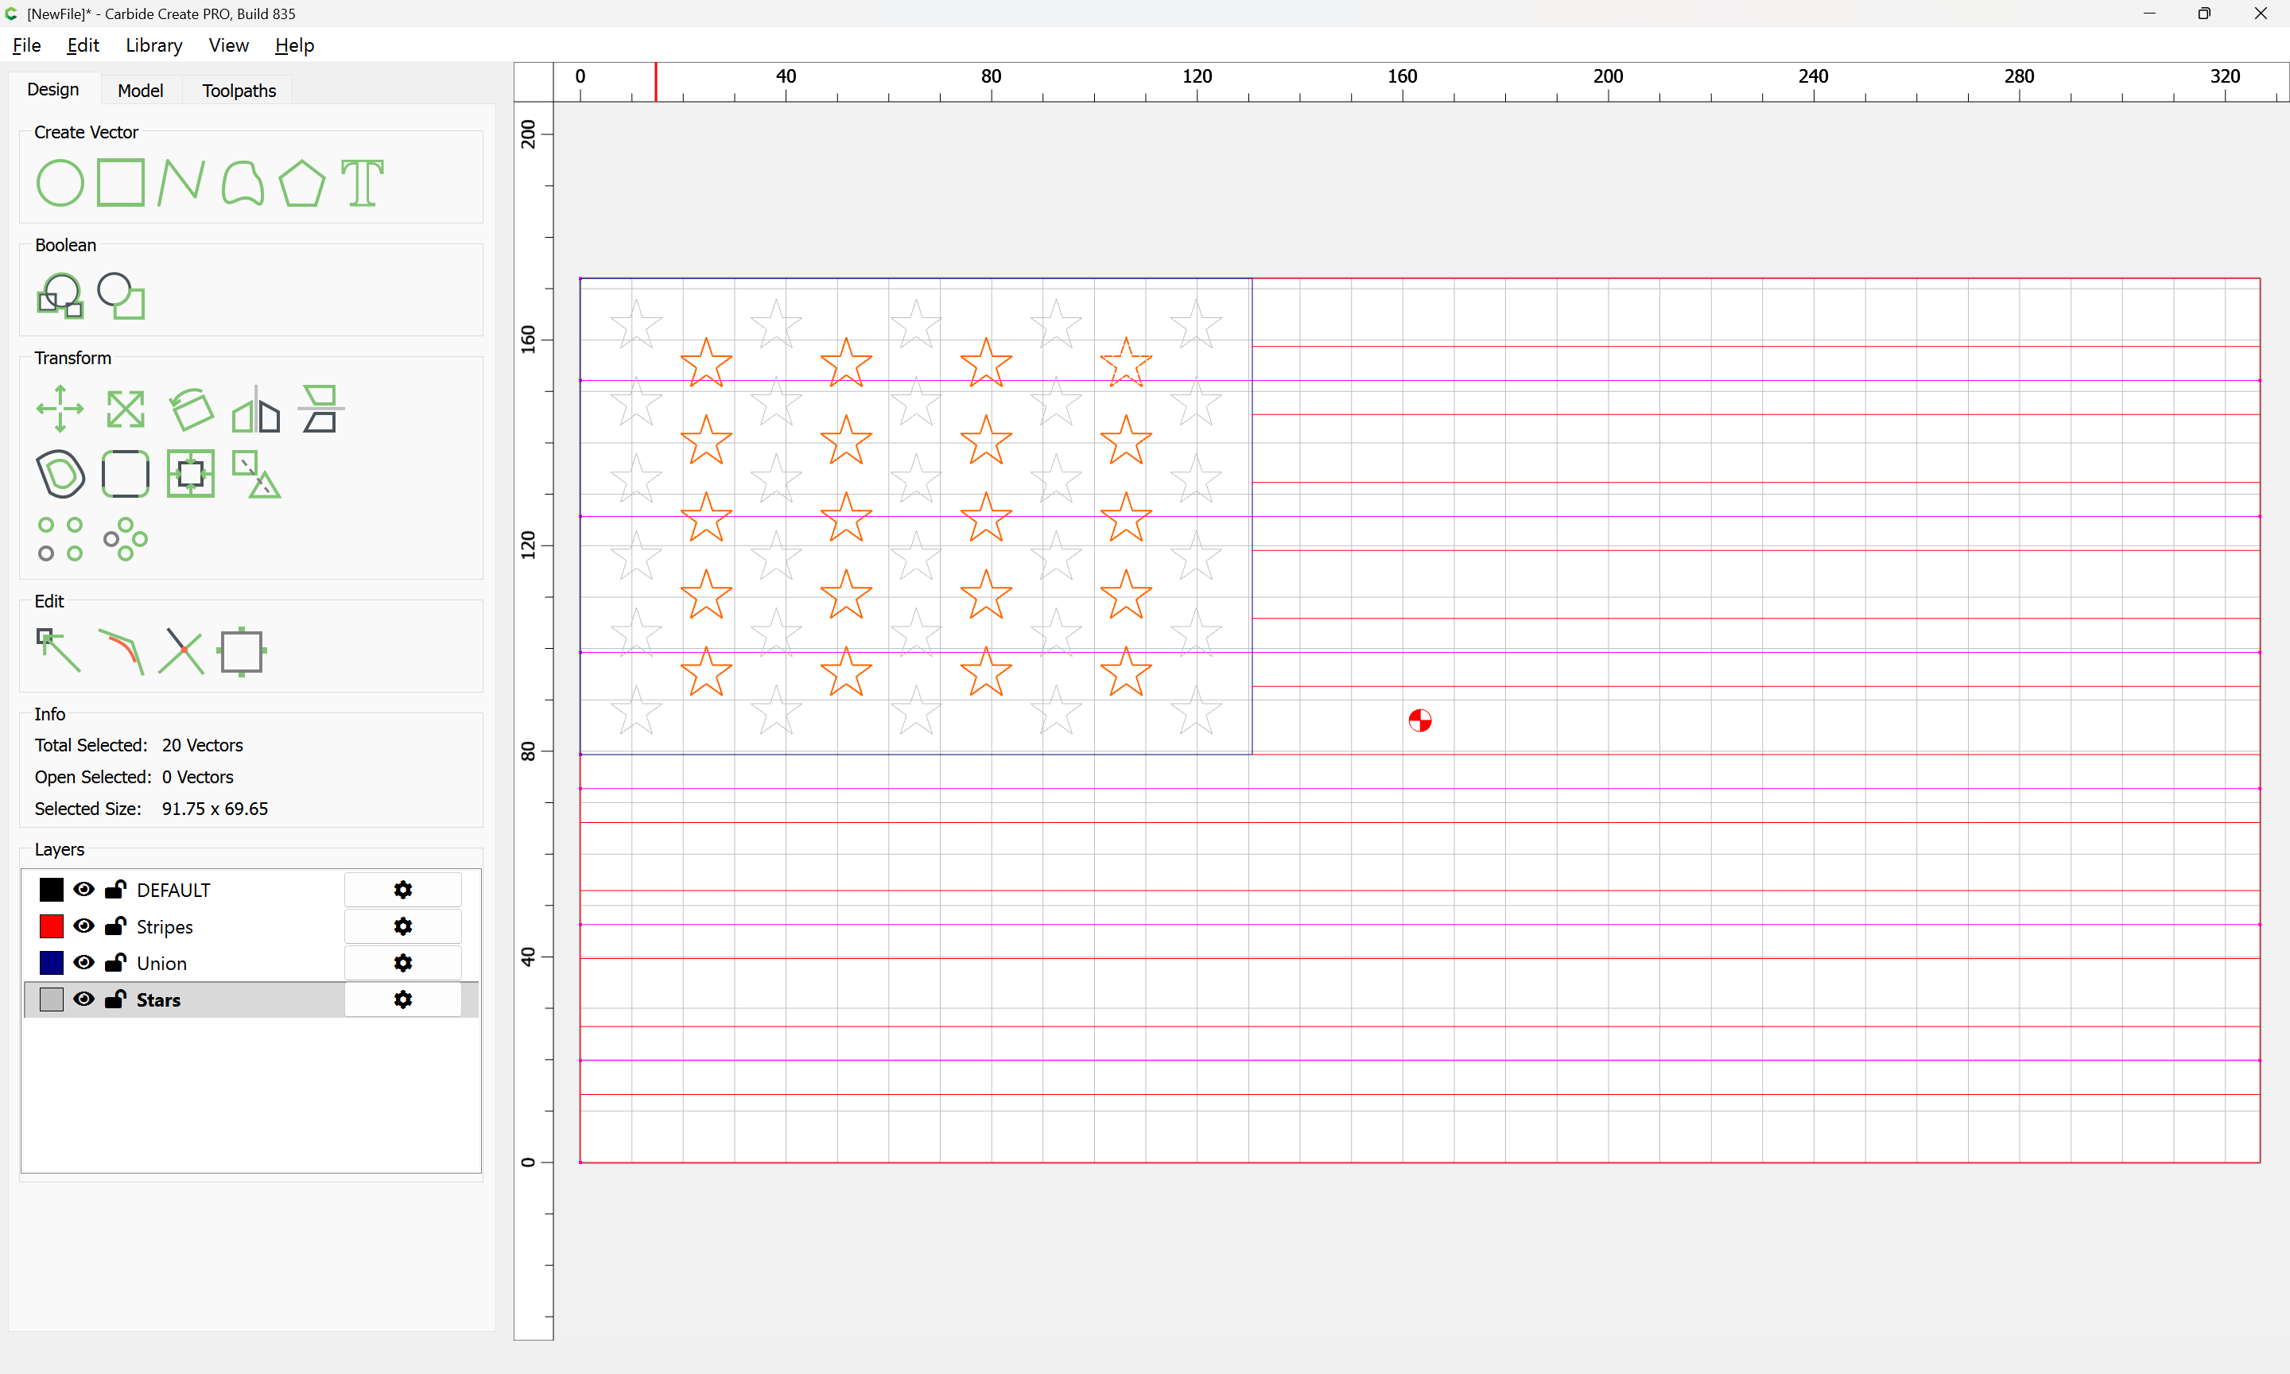Screen dimensions: 2290x1374
Task: Select the Rectangle vector tool
Action: (x=120, y=182)
